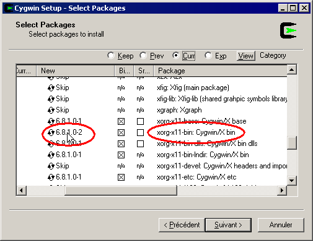Click the horizontal scrollbar right arrow
The width and height of the screenshot is (313, 241).
(282, 190)
